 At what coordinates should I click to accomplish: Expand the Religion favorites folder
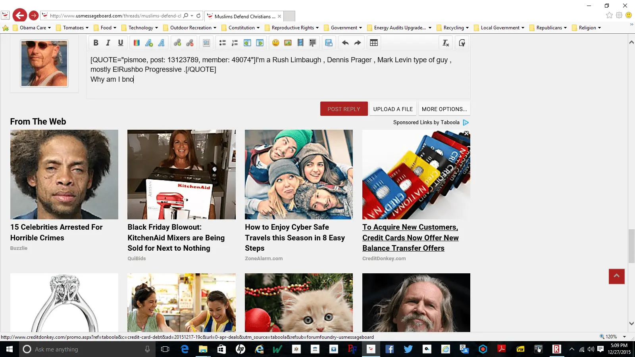[x=587, y=28]
